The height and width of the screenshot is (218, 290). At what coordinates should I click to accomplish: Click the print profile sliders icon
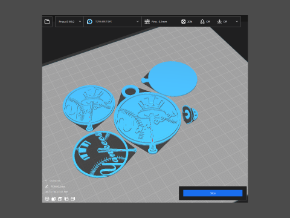pyautogui.click(x=147, y=22)
